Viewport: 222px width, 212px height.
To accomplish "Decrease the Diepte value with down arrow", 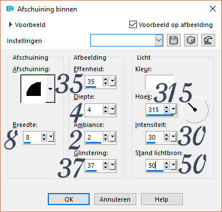I will point(106,111).
